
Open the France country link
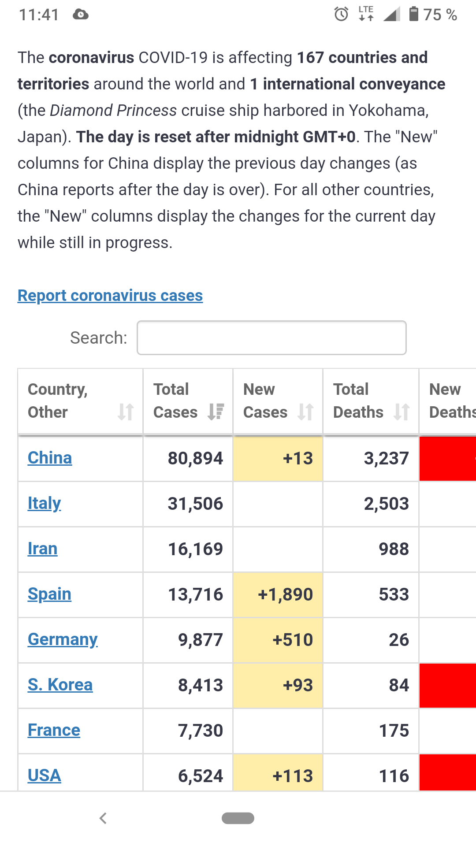54,731
